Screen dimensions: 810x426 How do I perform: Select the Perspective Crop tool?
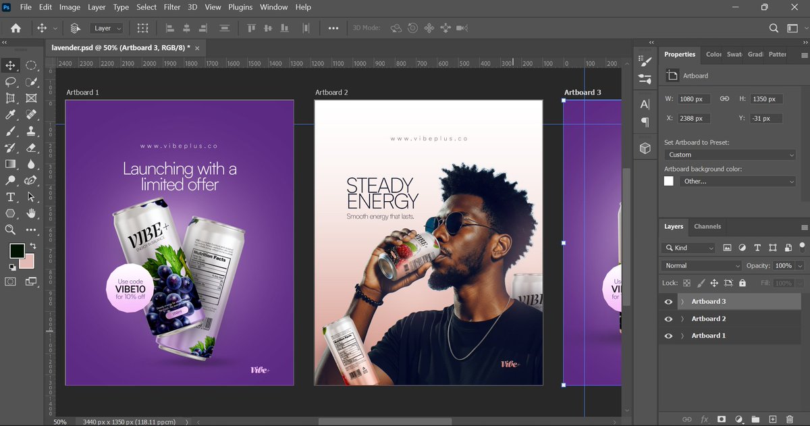[11, 99]
